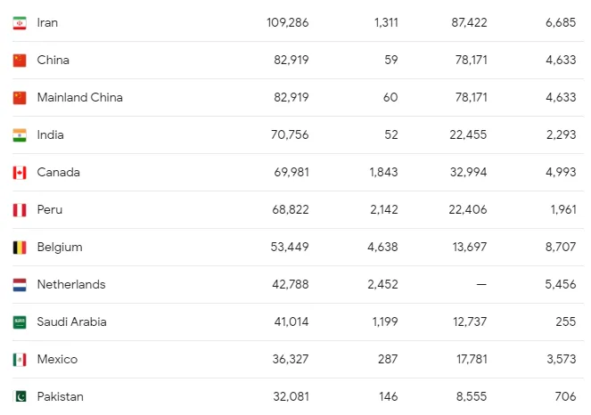Select the Belgium flag icon
The height and width of the screenshot is (415, 591).
coord(20,248)
